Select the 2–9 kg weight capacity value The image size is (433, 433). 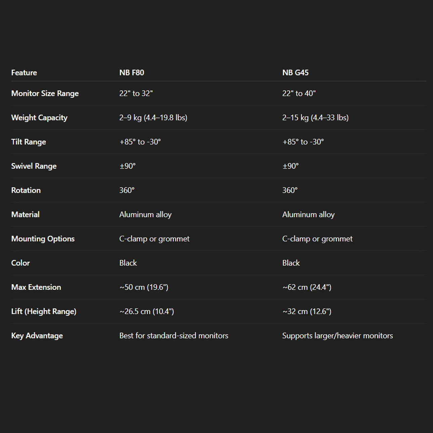pos(153,117)
